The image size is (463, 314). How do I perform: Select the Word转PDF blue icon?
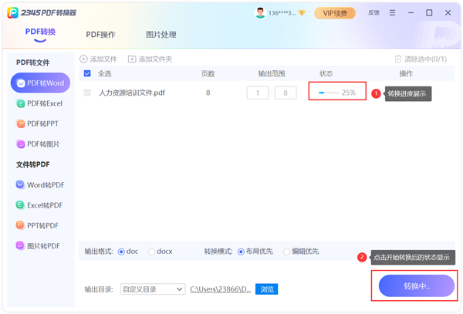pyautogui.click(x=20, y=184)
